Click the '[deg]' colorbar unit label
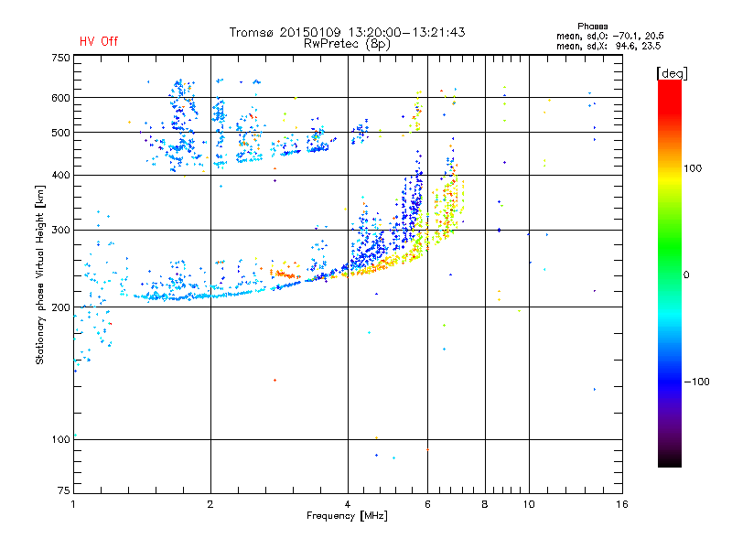 (672, 73)
